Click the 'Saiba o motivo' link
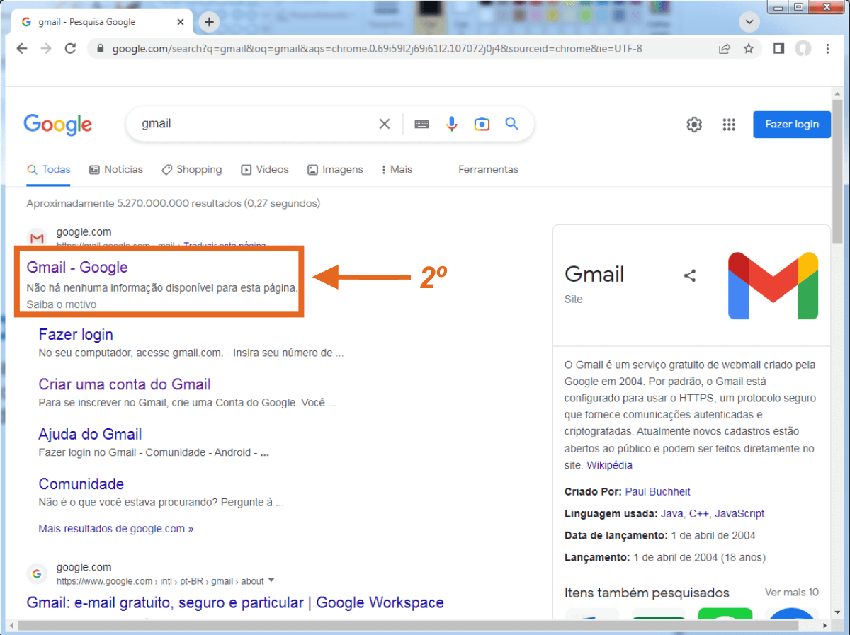Screen dimensions: 850x635 click(x=62, y=304)
